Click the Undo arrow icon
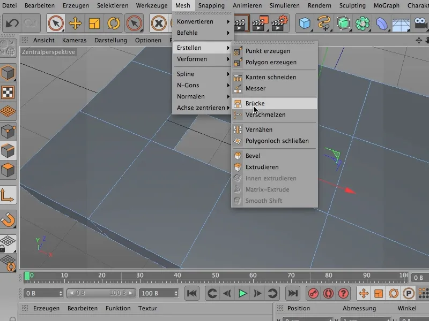 pyautogui.click(x=12, y=23)
